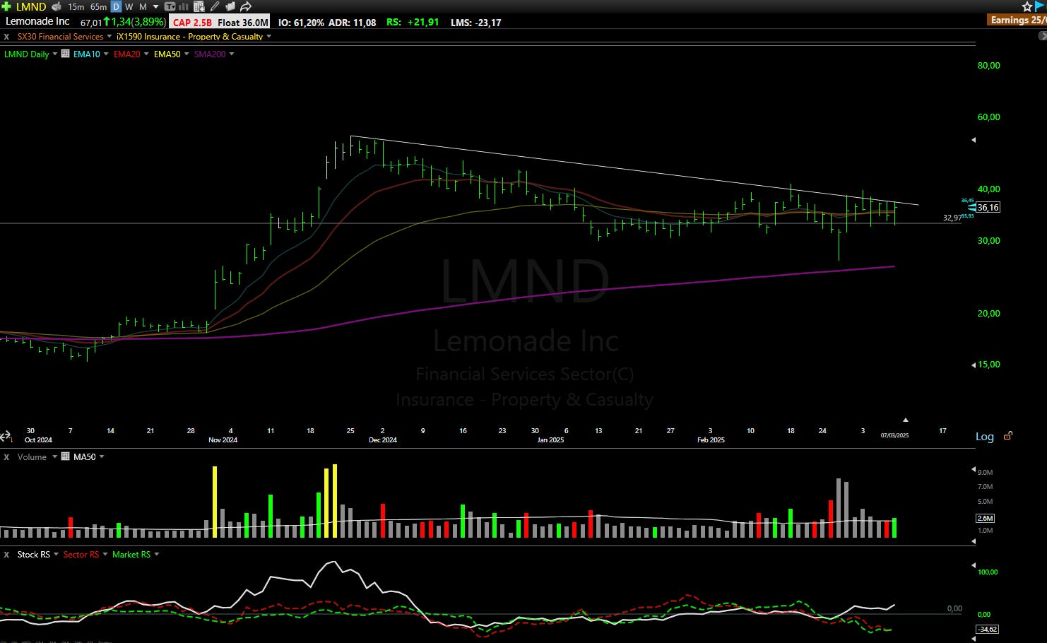This screenshot has height=643, width=1047.
Task: Click the Float 36.0M label
Action: 242,23
